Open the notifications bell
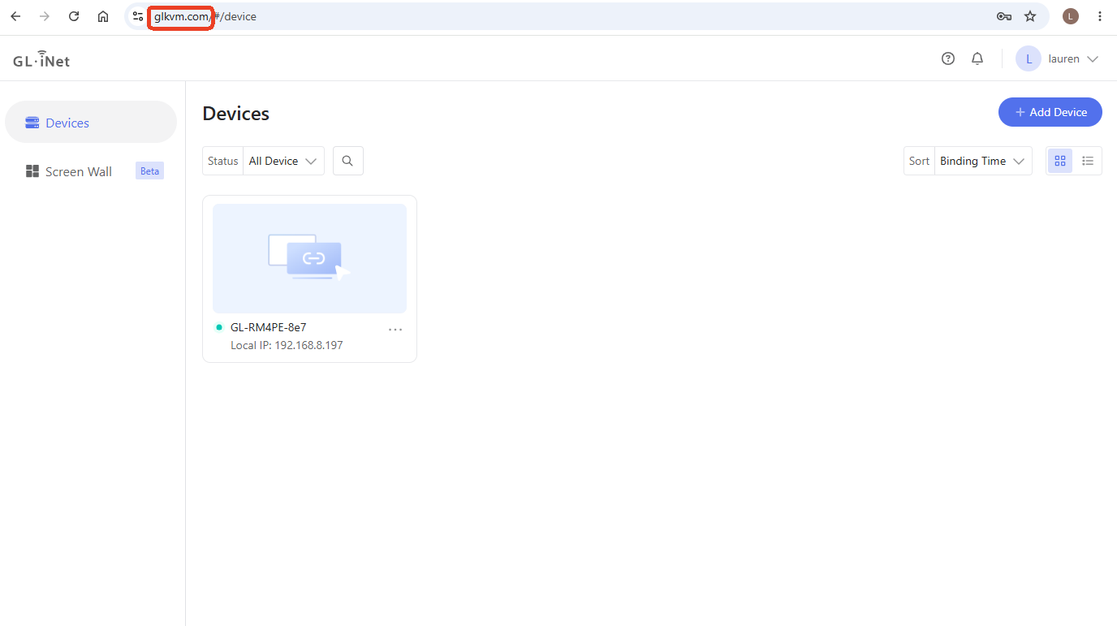 (977, 58)
